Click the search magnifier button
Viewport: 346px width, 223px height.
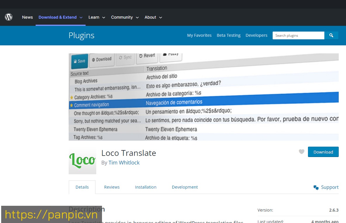click(331, 36)
